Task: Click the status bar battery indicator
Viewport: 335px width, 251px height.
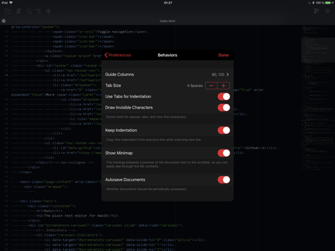Action: (328, 3)
